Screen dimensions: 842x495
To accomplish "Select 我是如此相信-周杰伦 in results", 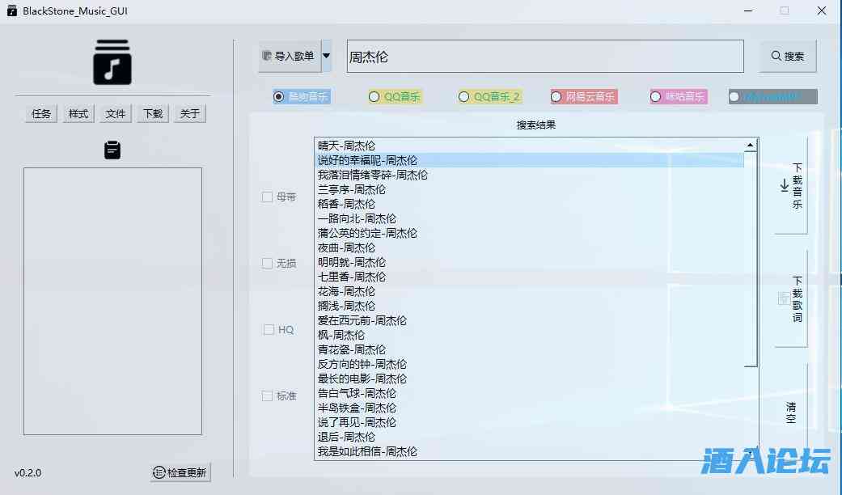I will 530,451.
